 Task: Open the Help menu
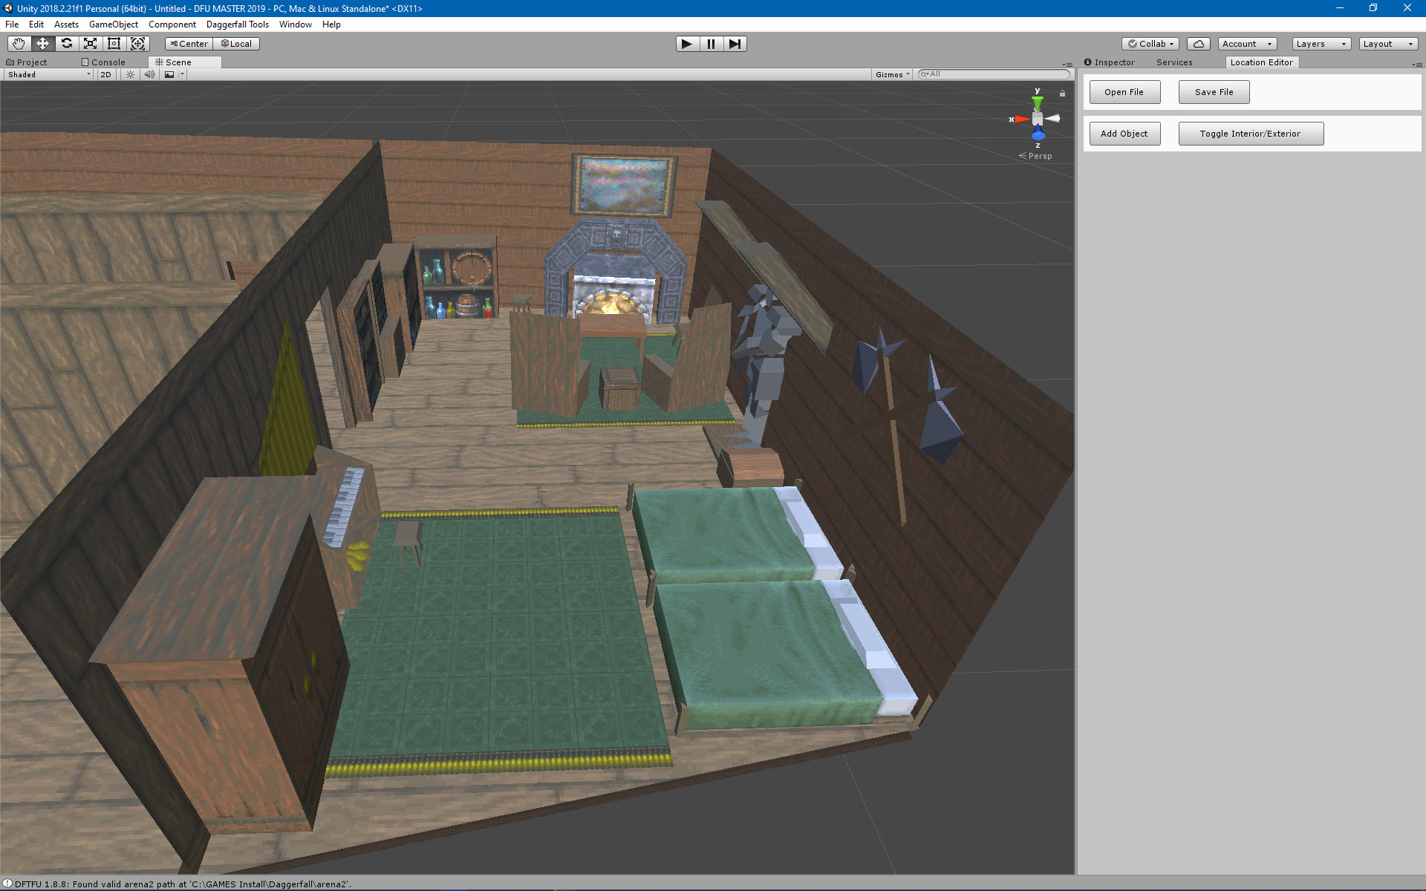[331, 25]
